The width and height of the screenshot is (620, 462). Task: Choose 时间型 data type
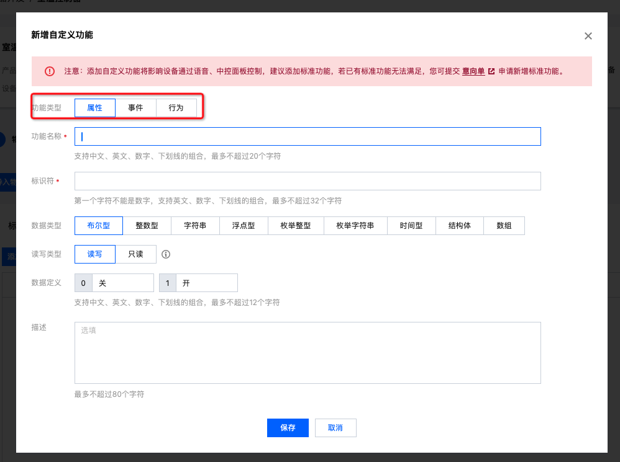click(411, 226)
